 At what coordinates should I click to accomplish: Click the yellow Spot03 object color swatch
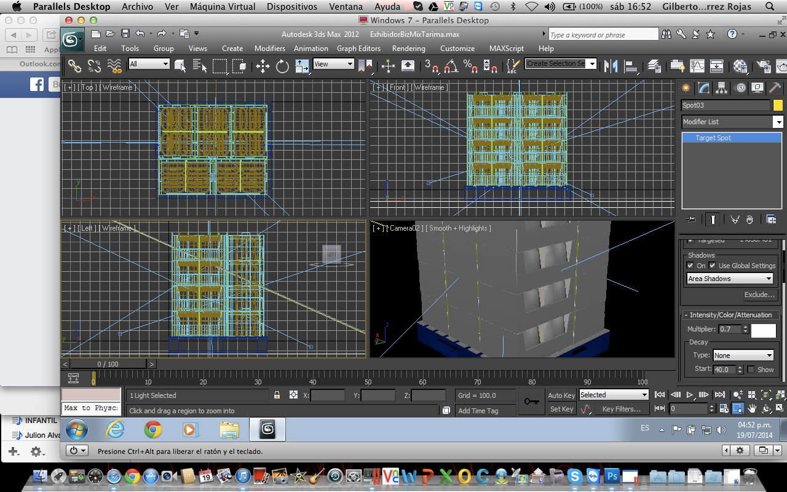778,105
